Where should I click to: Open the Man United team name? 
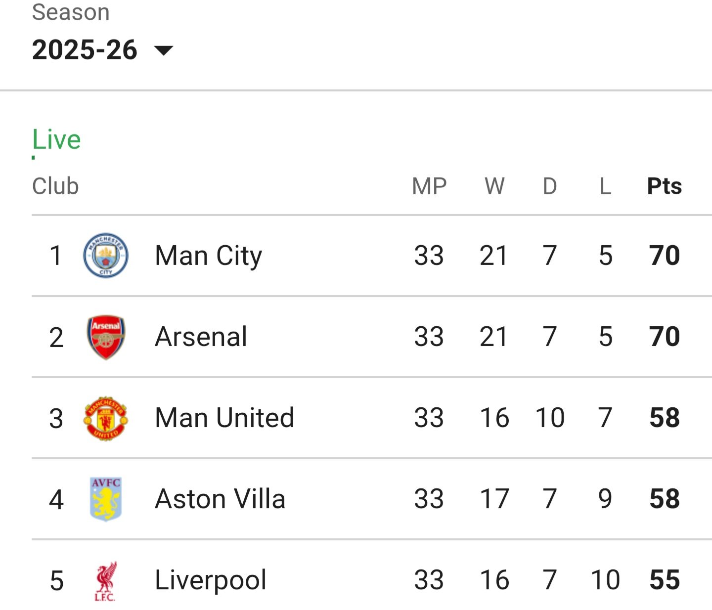click(224, 418)
